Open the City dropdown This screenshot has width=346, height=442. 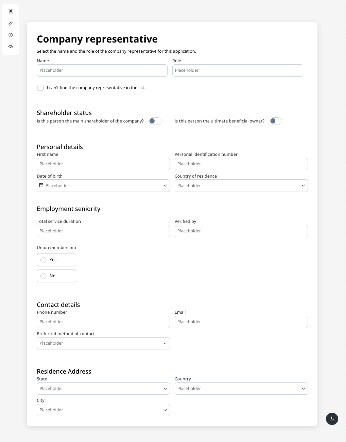coord(103,410)
